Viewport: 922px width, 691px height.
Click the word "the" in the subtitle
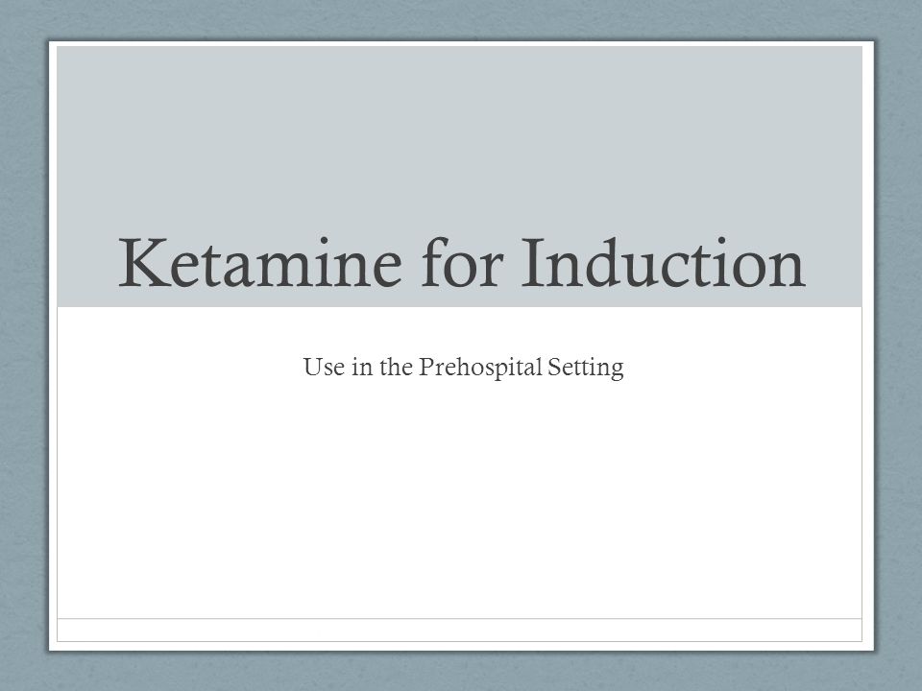396,368
